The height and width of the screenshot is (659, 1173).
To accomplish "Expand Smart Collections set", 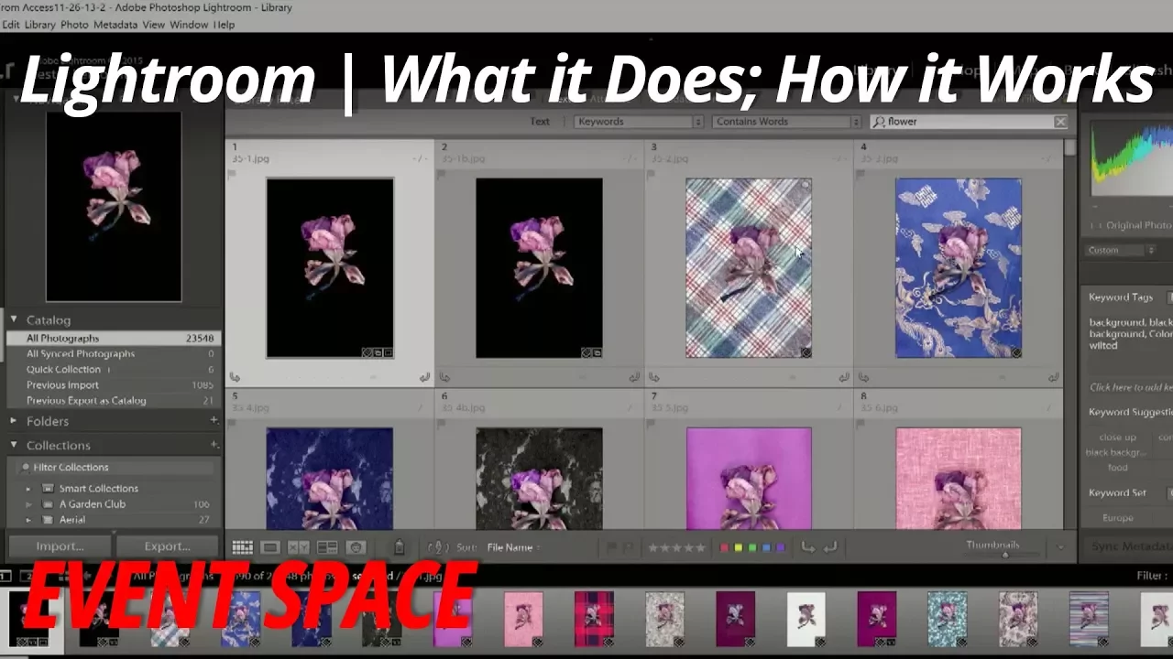I will (28, 489).
